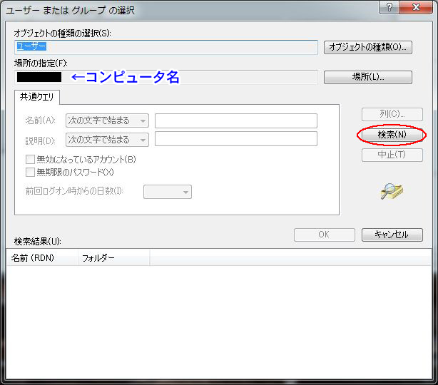Click the magnifier search folder icon
The height and width of the screenshot is (385, 438).
click(x=392, y=191)
